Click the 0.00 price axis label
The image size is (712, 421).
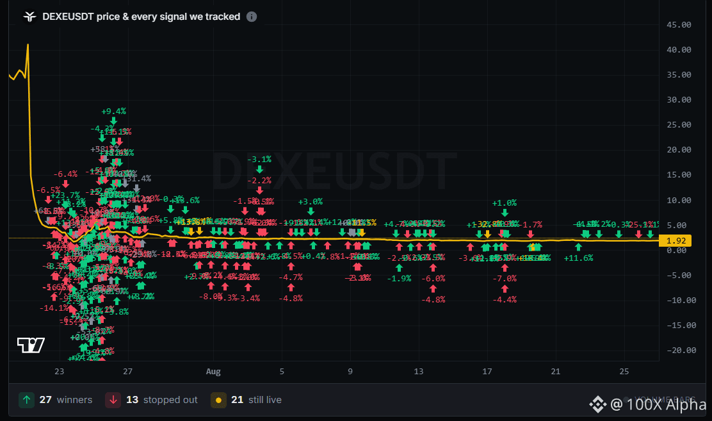(677, 251)
